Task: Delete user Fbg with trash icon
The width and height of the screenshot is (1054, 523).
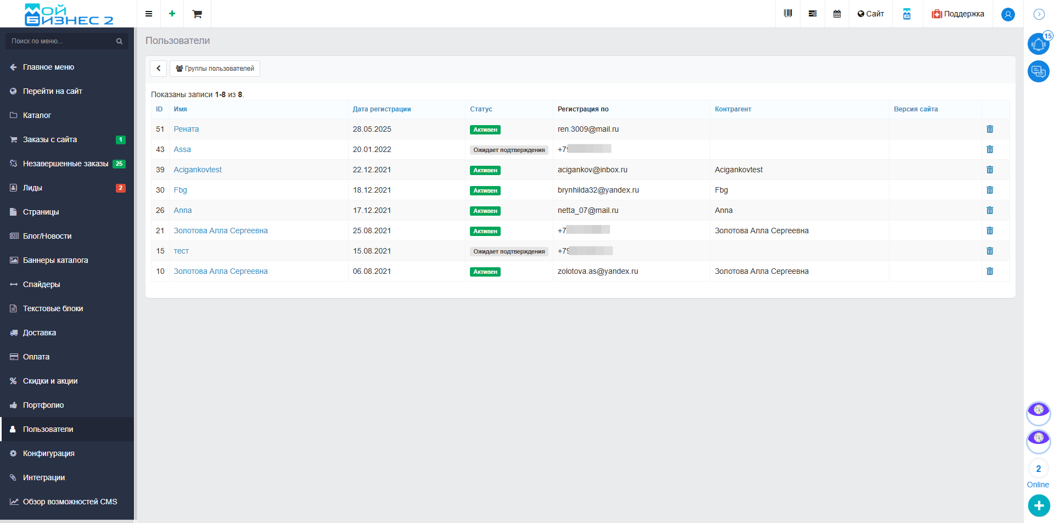Action: tap(990, 190)
